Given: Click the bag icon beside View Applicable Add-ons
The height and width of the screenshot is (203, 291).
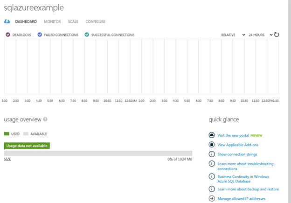Looking at the screenshot, I should tap(212, 145).
